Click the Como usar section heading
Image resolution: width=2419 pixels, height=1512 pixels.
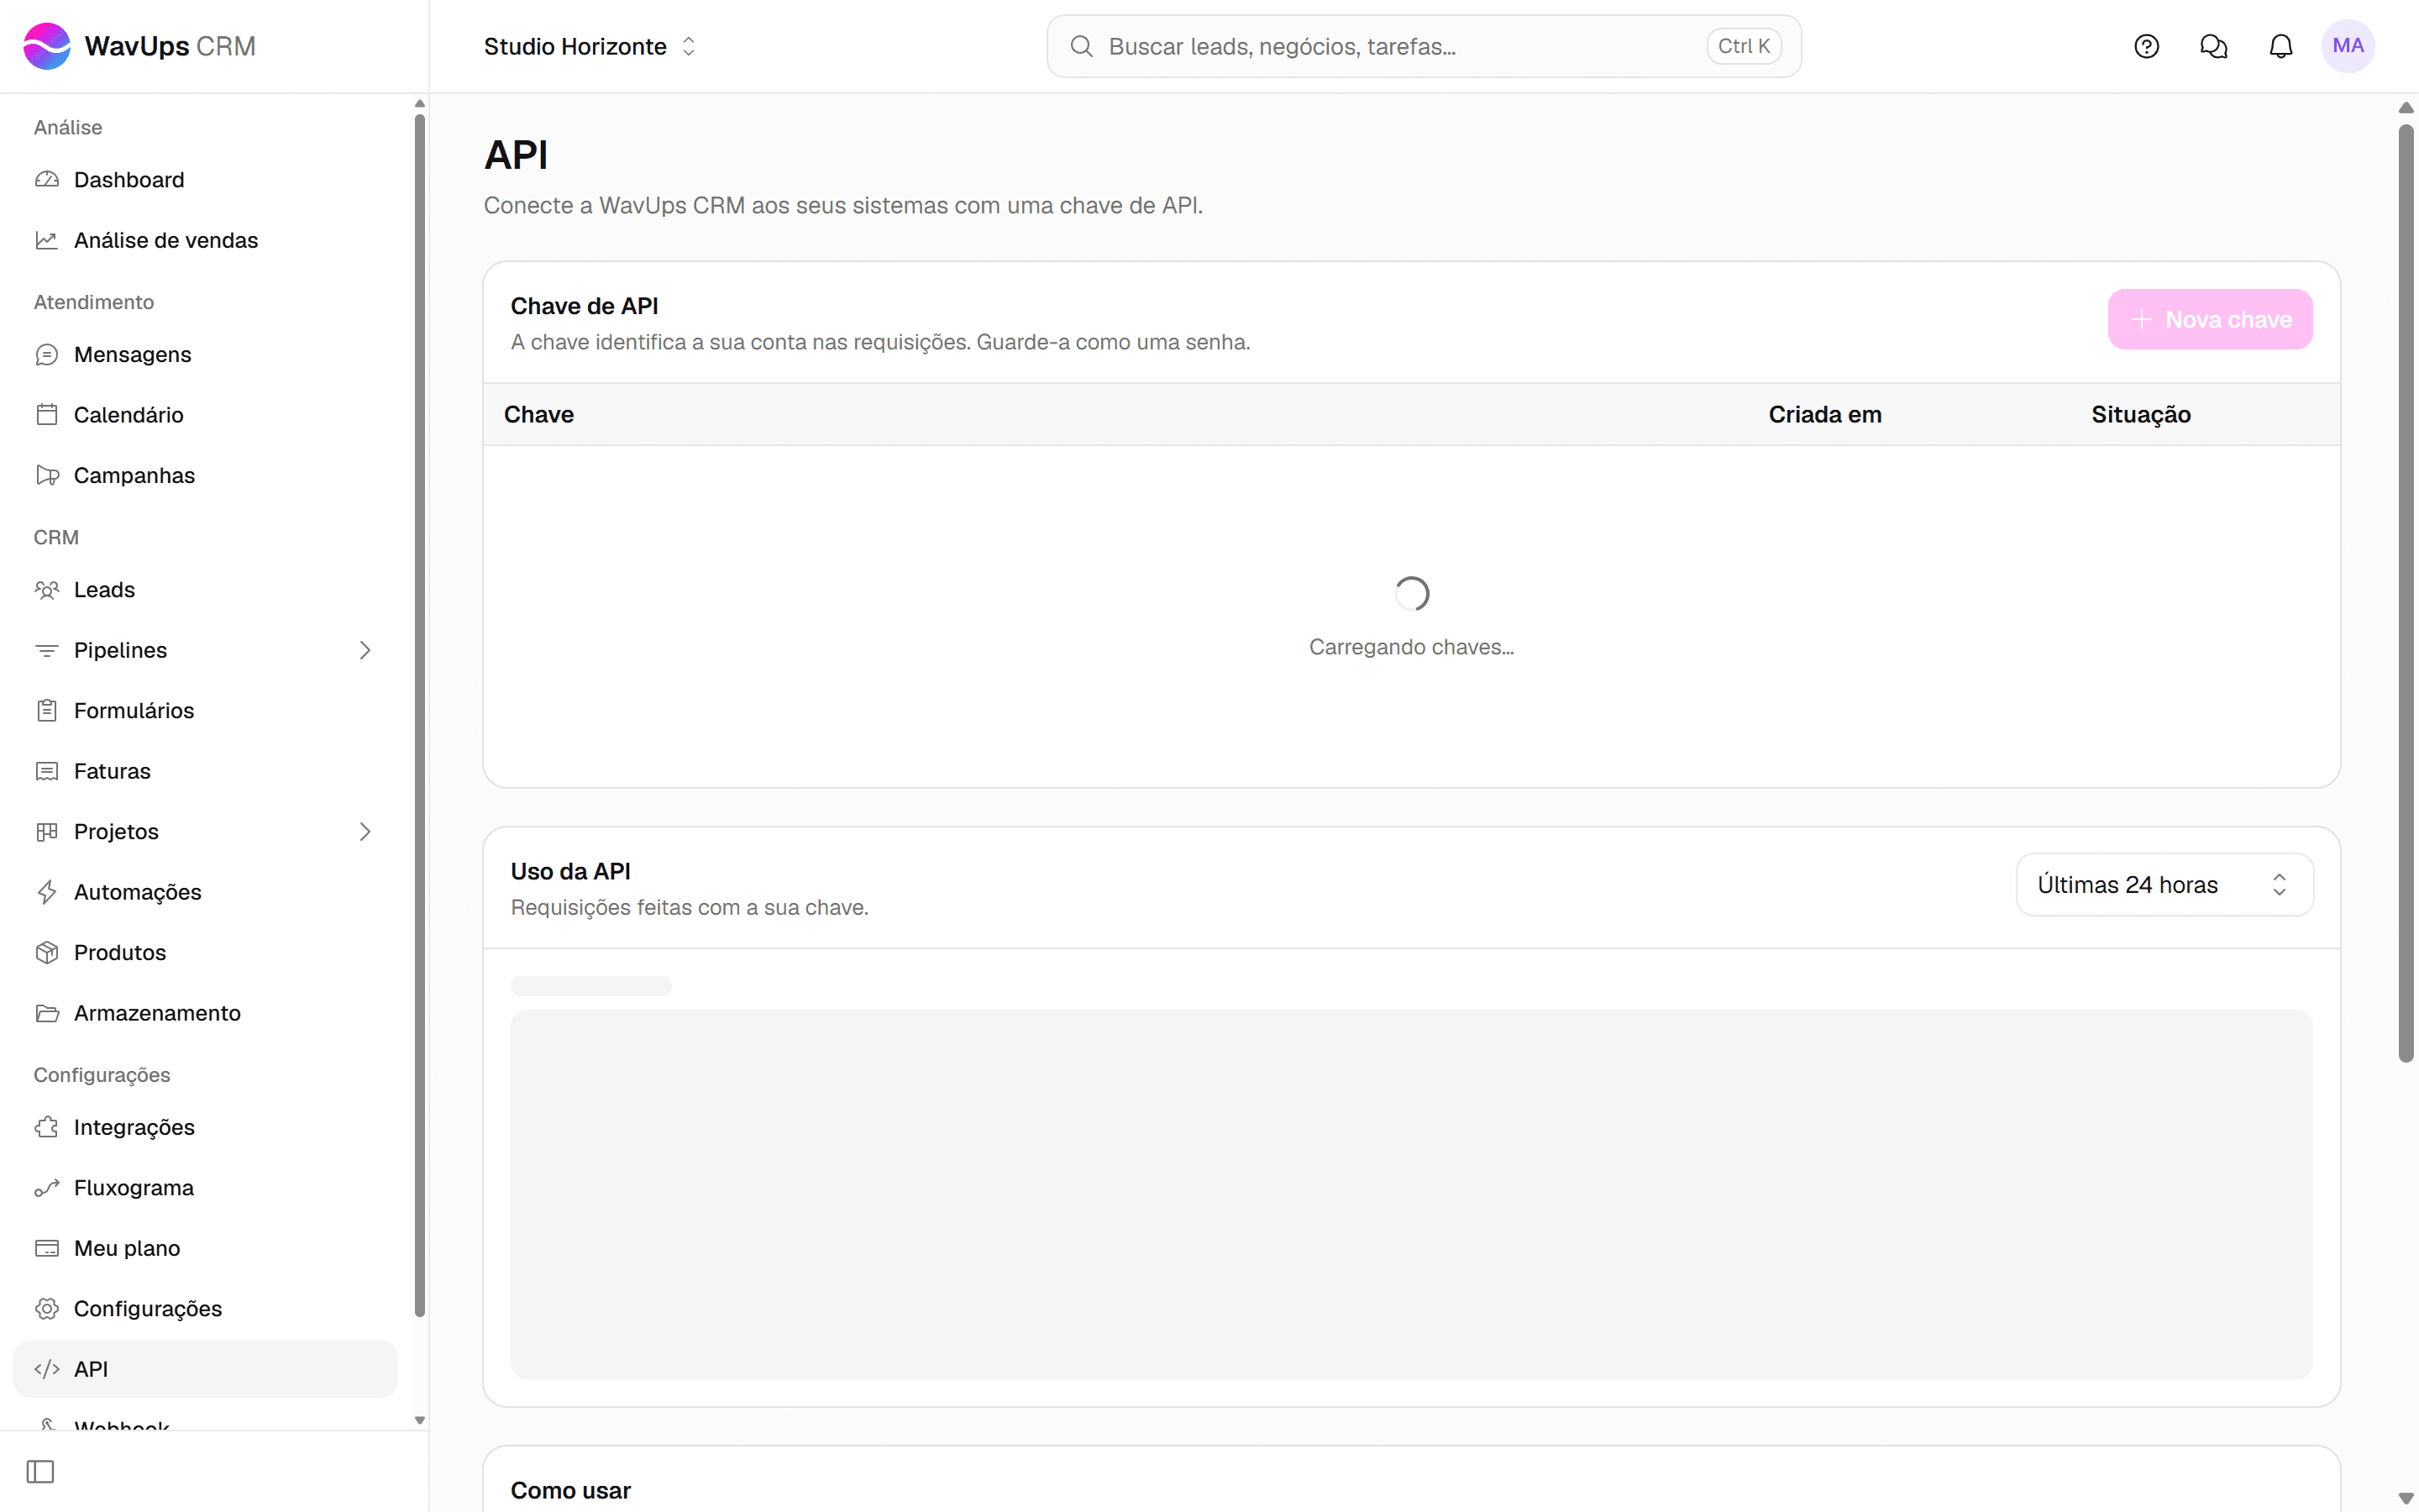[571, 1490]
